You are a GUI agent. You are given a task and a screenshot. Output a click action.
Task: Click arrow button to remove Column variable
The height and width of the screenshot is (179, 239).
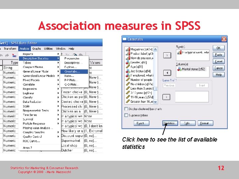(167, 73)
